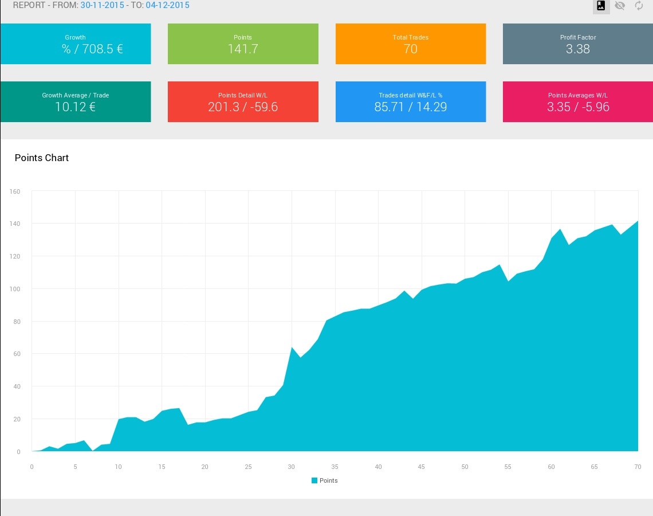Click the chart's final data point at trade 70
Screen dimensions: 653x516
(x=638, y=221)
